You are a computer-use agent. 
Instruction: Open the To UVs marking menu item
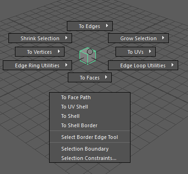point(136,51)
